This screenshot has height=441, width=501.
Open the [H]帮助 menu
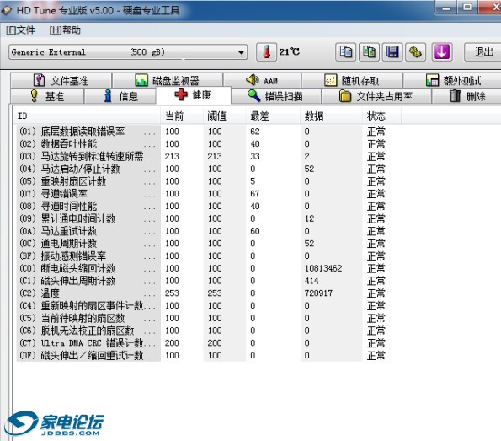[x=65, y=30]
